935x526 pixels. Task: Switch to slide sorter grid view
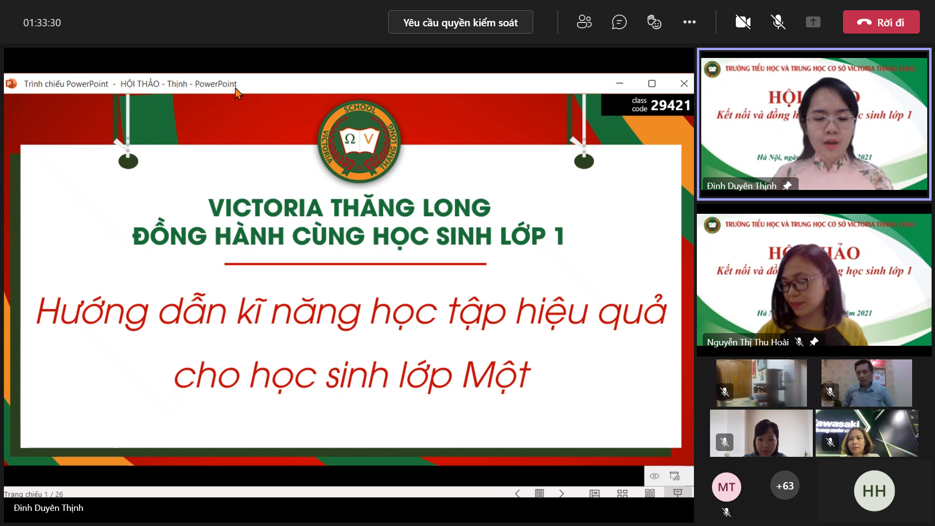tap(622, 493)
